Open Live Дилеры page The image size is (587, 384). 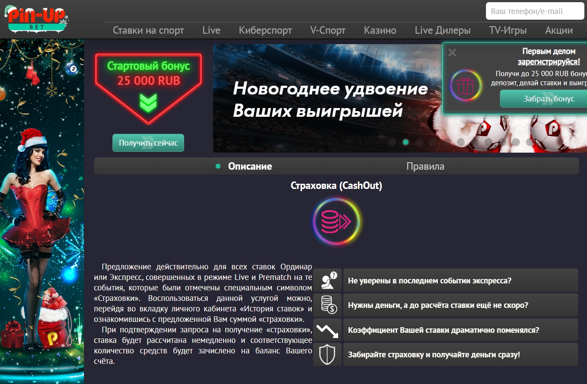tap(443, 31)
